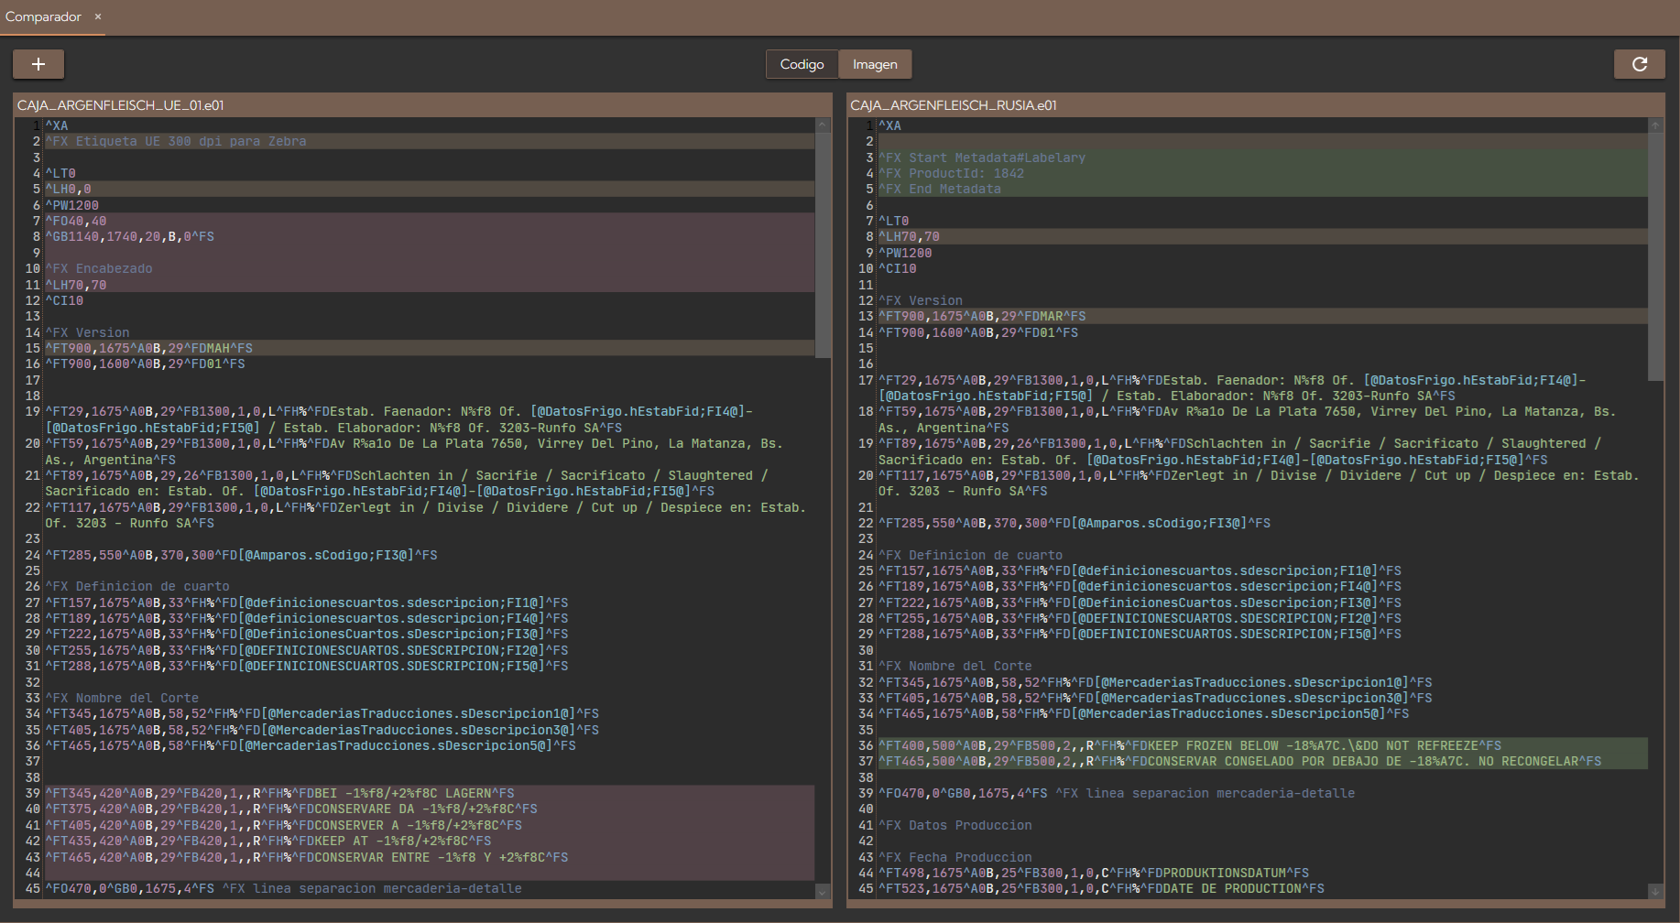Click the CAJA_ARGENFLEISCH_UE_01.e01 file header
1680x923 pixels.
[121, 105]
